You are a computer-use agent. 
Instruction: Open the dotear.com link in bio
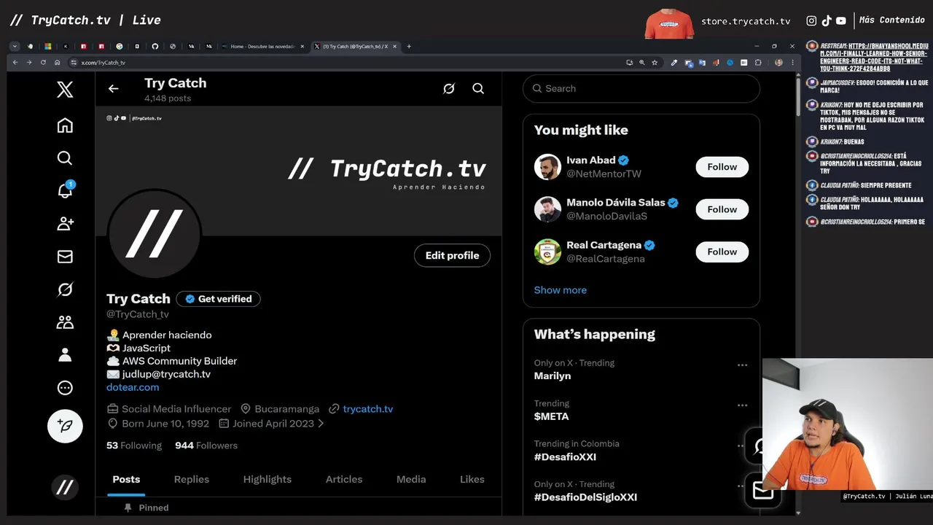click(x=133, y=387)
